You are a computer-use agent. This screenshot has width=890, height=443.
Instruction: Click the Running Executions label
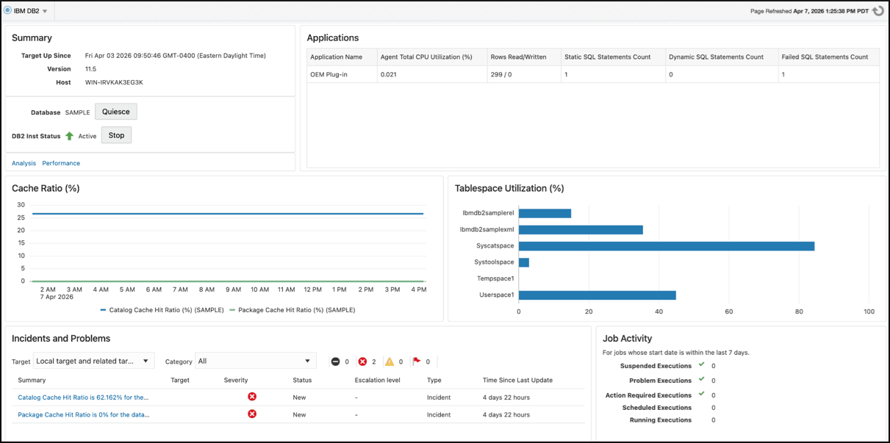coord(661,420)
